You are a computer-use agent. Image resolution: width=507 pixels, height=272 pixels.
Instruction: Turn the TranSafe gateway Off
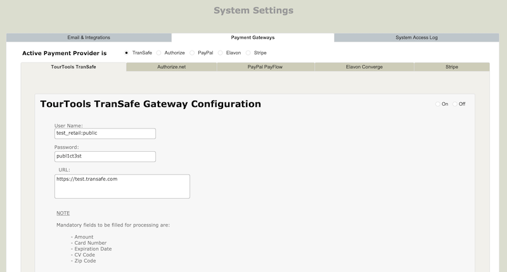click(x=454, y=104)
